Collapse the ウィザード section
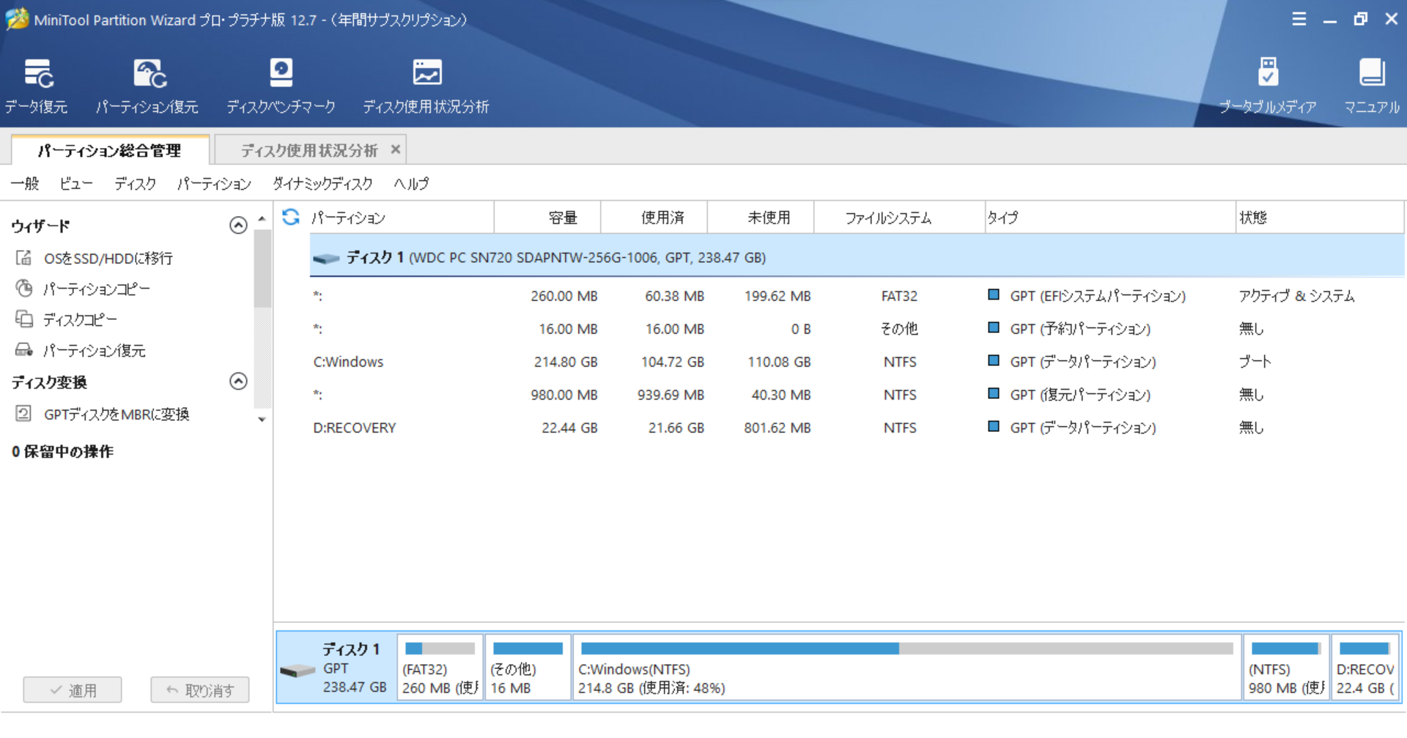This screenshot has height=738, width=1407. tap(238, 225)
